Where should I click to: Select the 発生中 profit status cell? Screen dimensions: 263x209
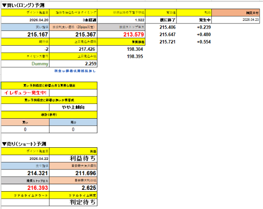tap(194, 20)
